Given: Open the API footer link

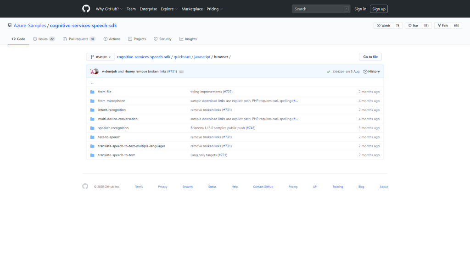Looking at the screenshot, I should pyautogui.click(x=315, y=187).
